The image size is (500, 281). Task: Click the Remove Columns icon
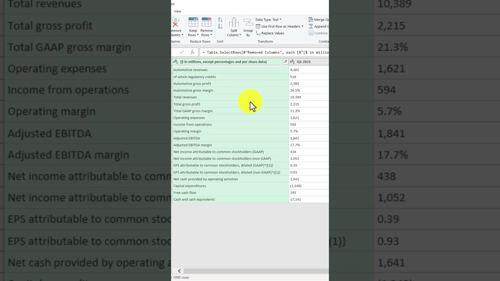coord(175,22)
